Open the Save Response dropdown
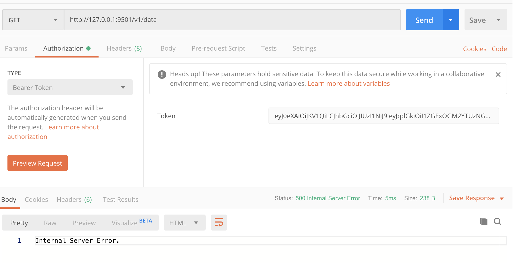This screenshot has width=513, height=263. tap(502, 198)
